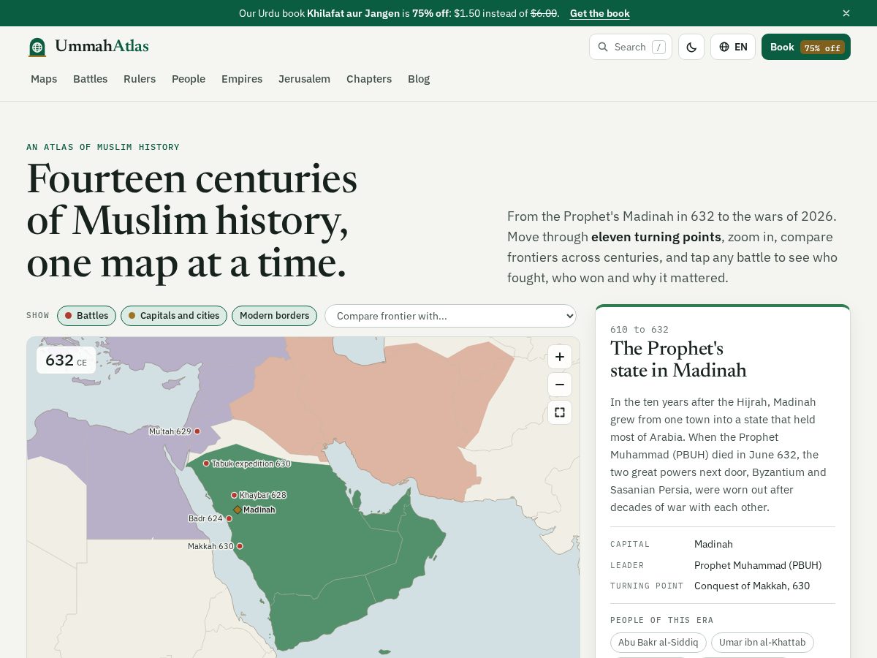This screenshot has width=877, height=658.
Task: Click the Mu'tah 629 battle marker
Action: click(197, 431)
